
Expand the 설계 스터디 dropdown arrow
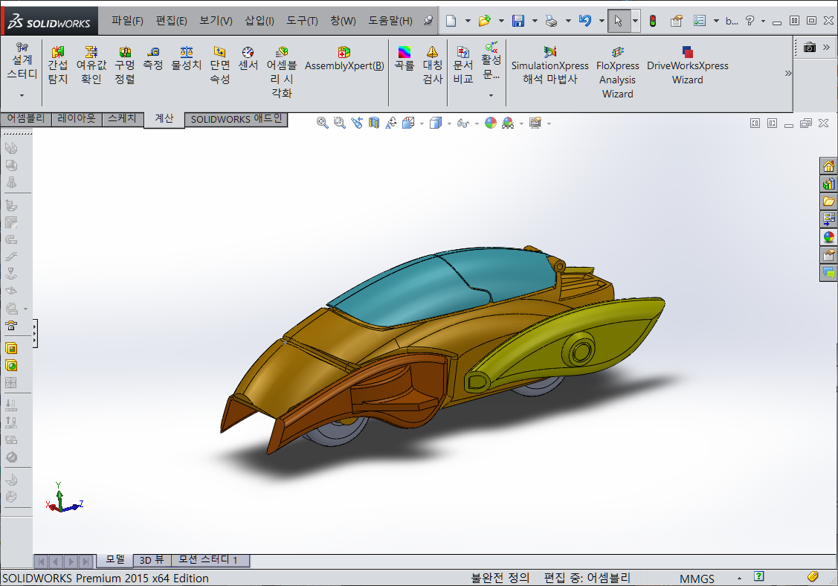(22, 95)
